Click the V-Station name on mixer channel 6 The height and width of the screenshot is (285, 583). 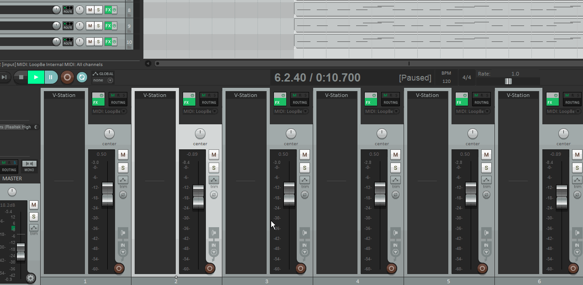[518, 95]
